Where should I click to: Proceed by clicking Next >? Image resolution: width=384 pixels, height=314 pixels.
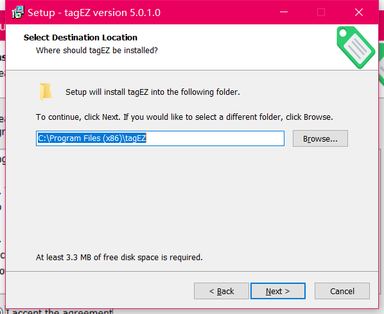tap(277, 291)
